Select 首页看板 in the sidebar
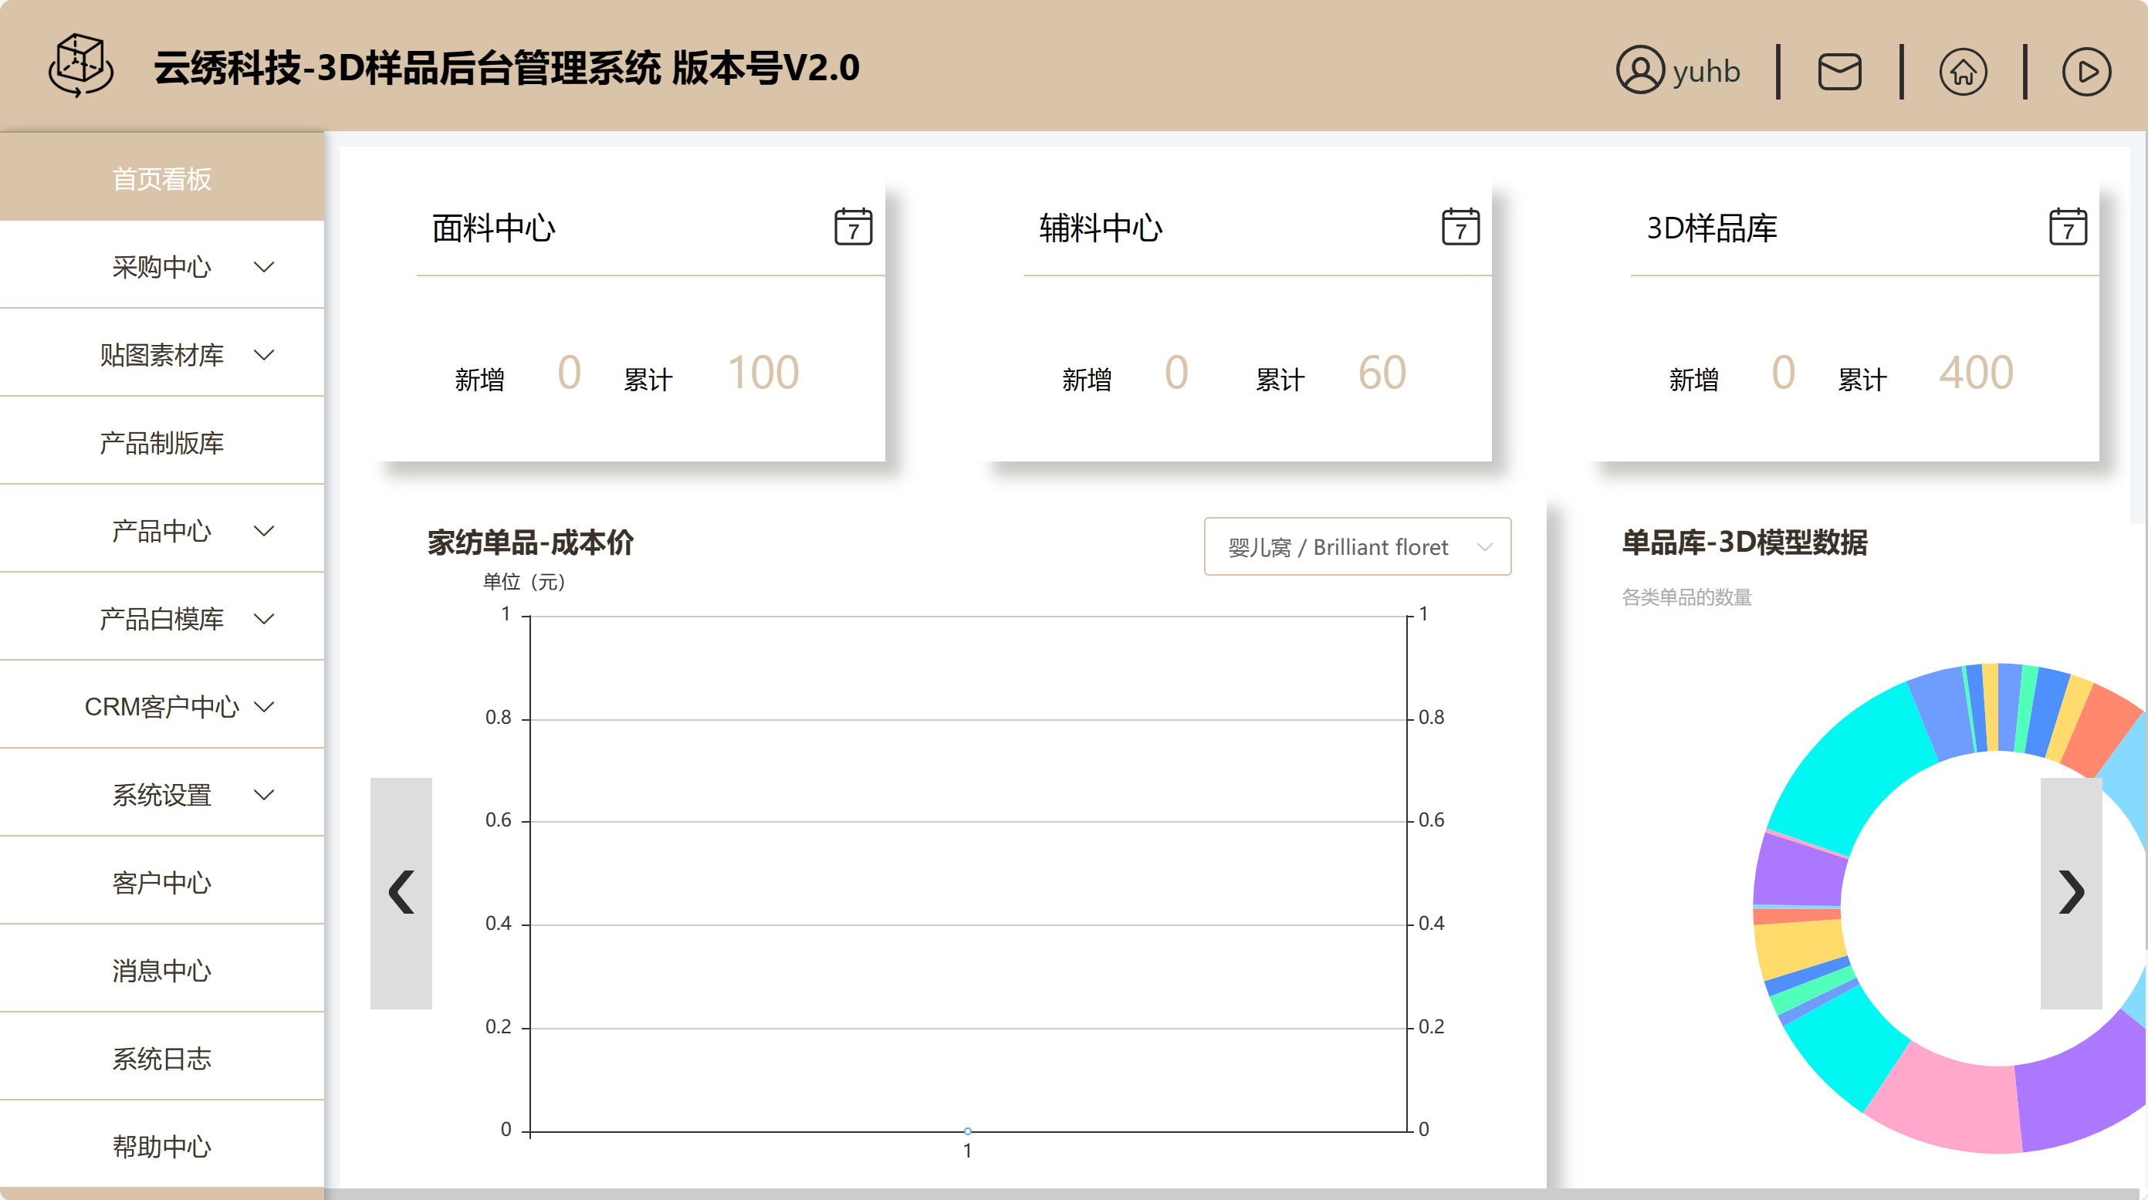This screenshot has height=1200, width=2148. point(162,178)
